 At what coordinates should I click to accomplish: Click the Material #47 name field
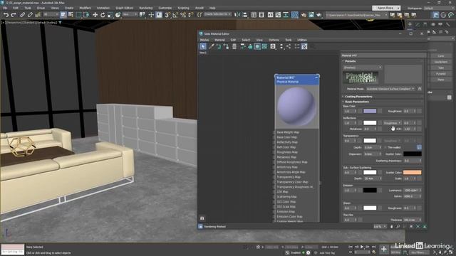[383, 55]
